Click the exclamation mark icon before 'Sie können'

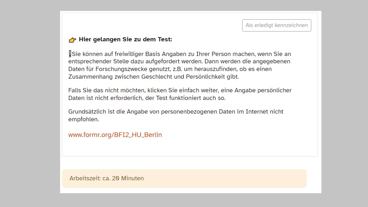click(70, 54)
